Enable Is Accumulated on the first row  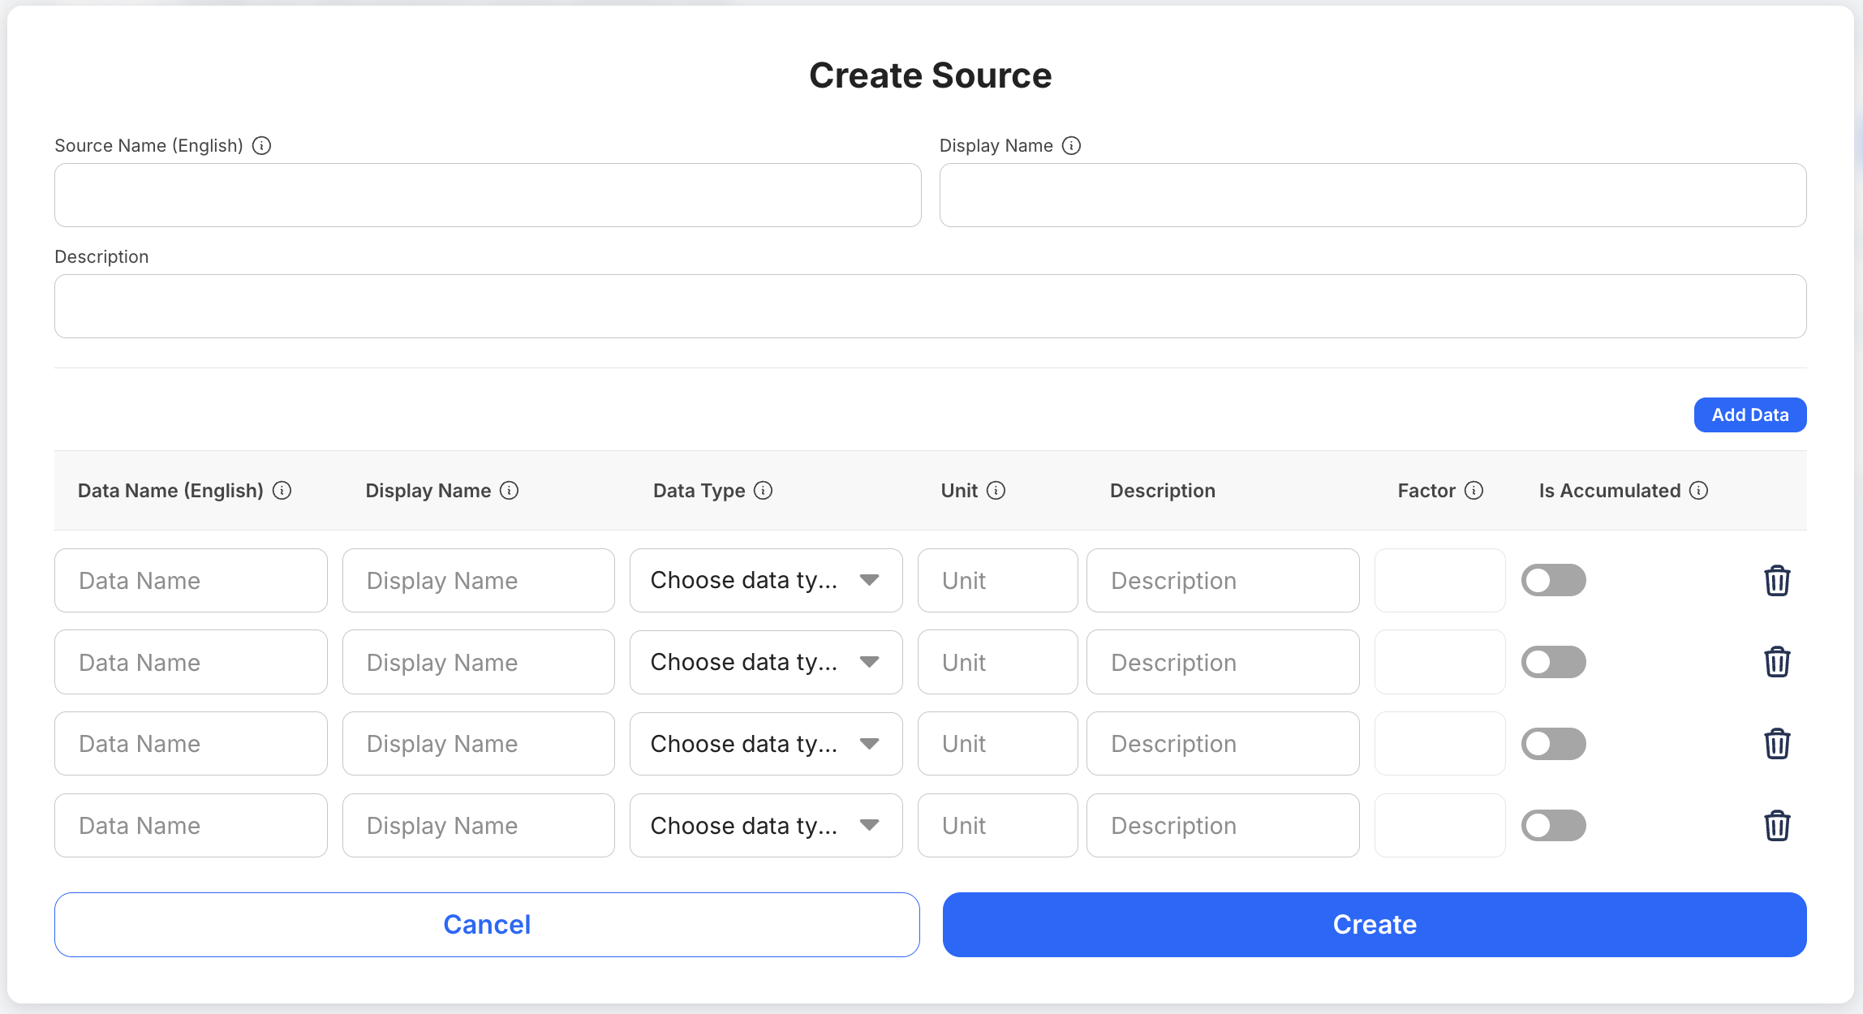coord(1553,580)
